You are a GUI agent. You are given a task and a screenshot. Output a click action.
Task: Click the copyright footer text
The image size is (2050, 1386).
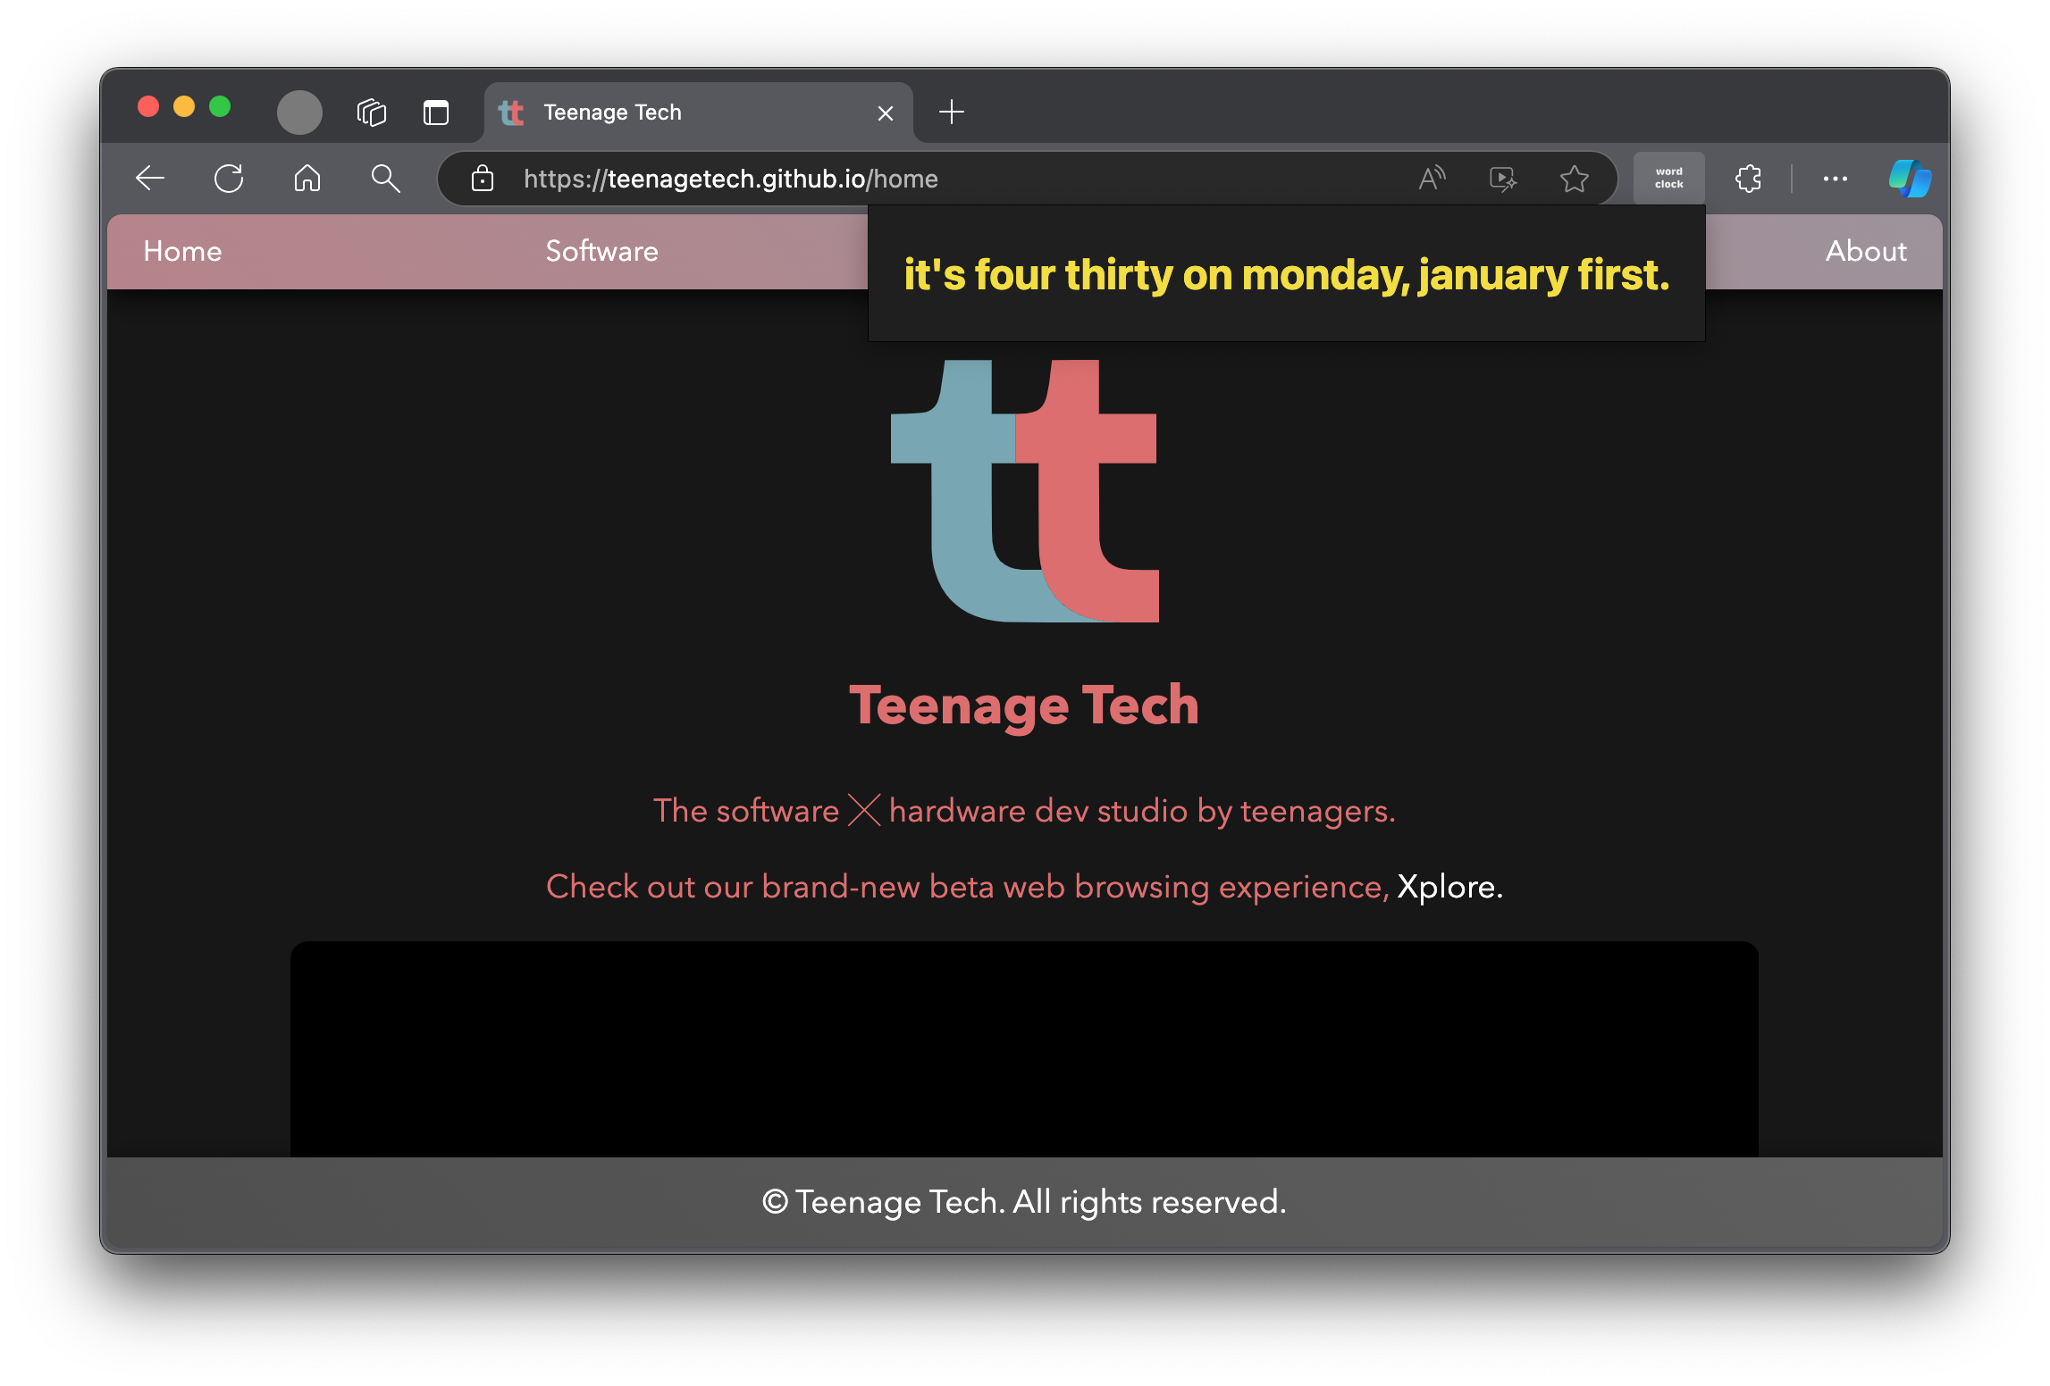pos(1024,1202)
